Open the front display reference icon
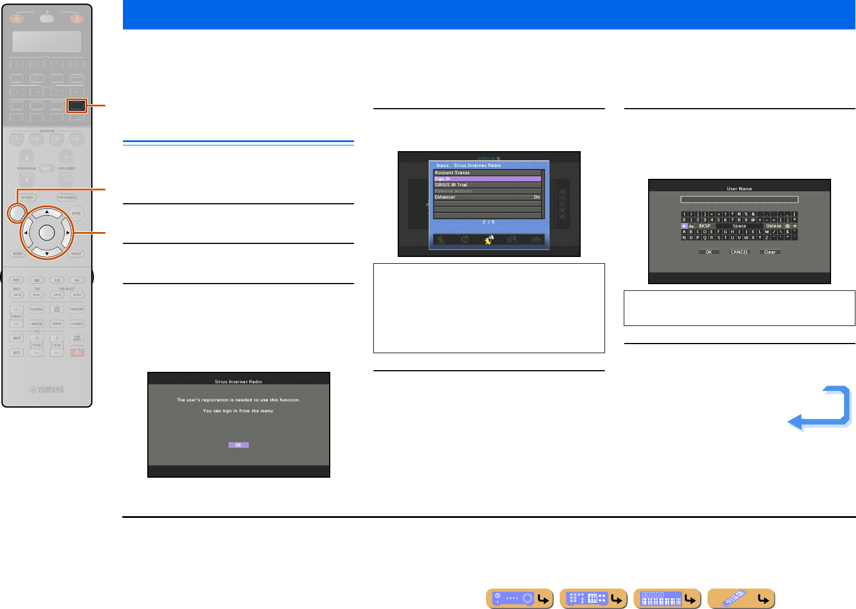Image resolution: width=856 pixels, height=609 pixels. click(x=667, y=598)
